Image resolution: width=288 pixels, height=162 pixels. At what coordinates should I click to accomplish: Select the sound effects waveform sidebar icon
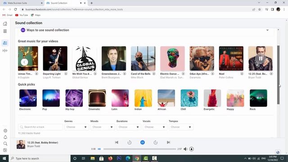click(x=5, y=50)
